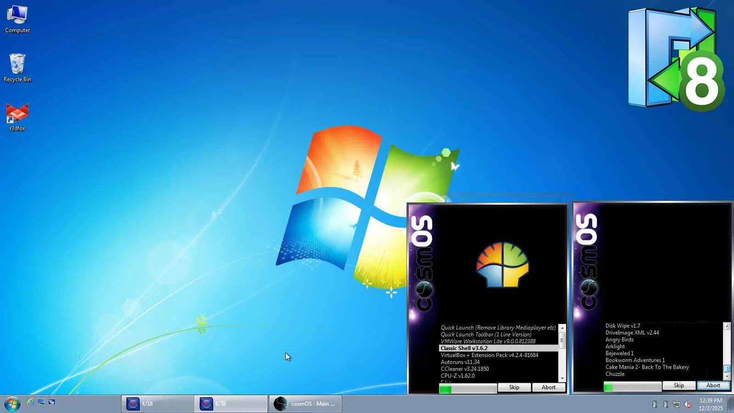
Task: Click the Switch Between Windows Quick Launch icon
Action: [52, 402]
